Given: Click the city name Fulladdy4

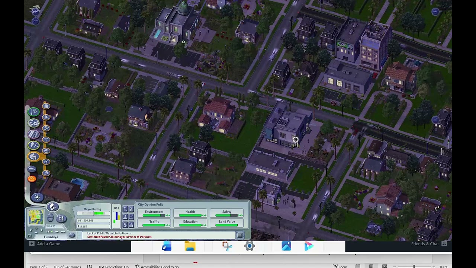Looking at the screenshot, I should [x=51, y=237].
